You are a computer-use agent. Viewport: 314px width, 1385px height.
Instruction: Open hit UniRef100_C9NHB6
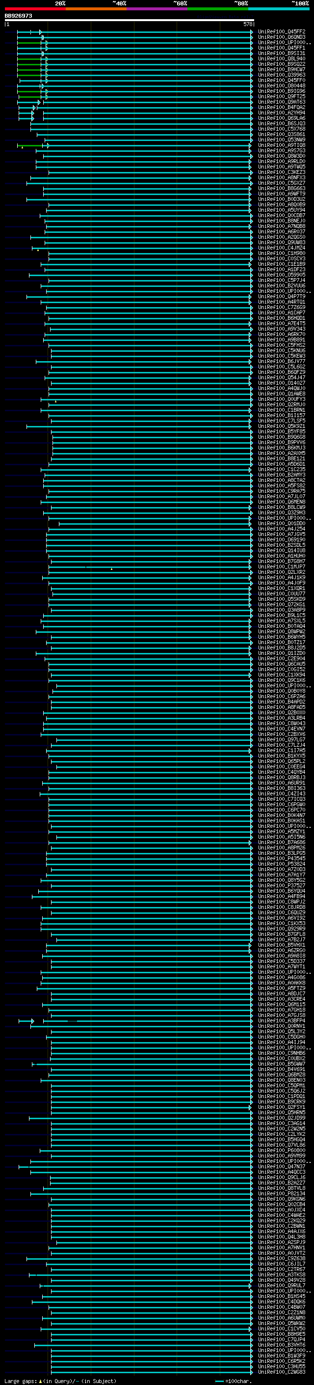click(x=282, y=1053)
